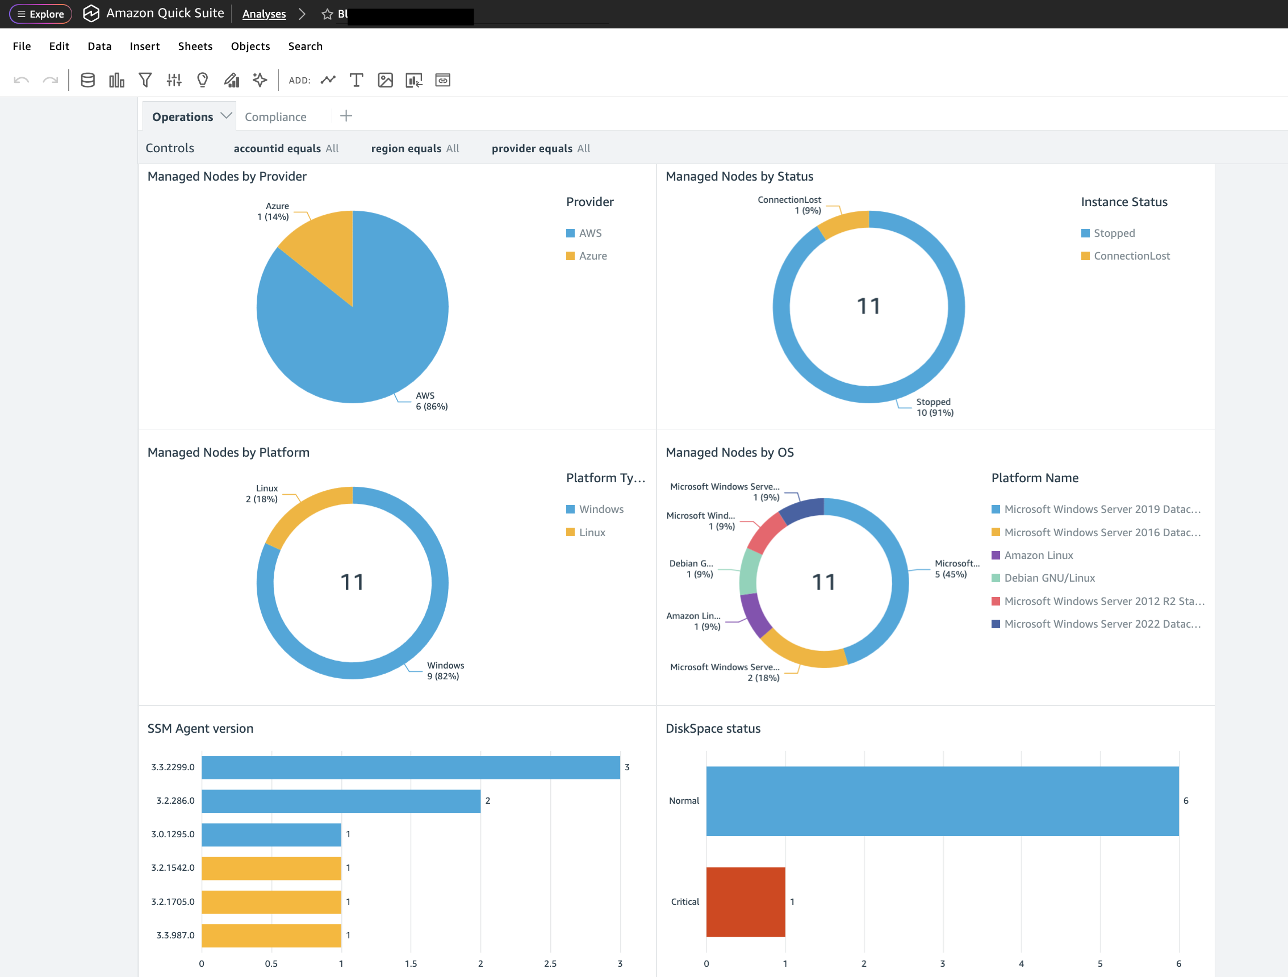This screenshot has height=977, width=1288.
Task: Click the sparkle AI assistant icon
Action: coord(260,80)
